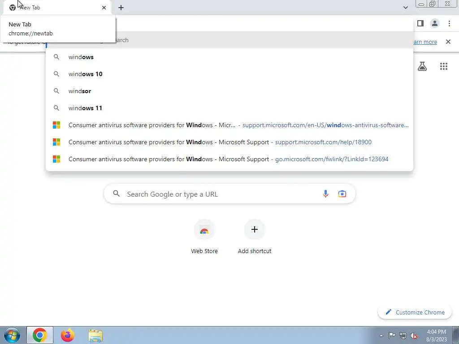Close the New Tab tab
The width and height of the screenshot is (459, 344).
coord(104,8)
